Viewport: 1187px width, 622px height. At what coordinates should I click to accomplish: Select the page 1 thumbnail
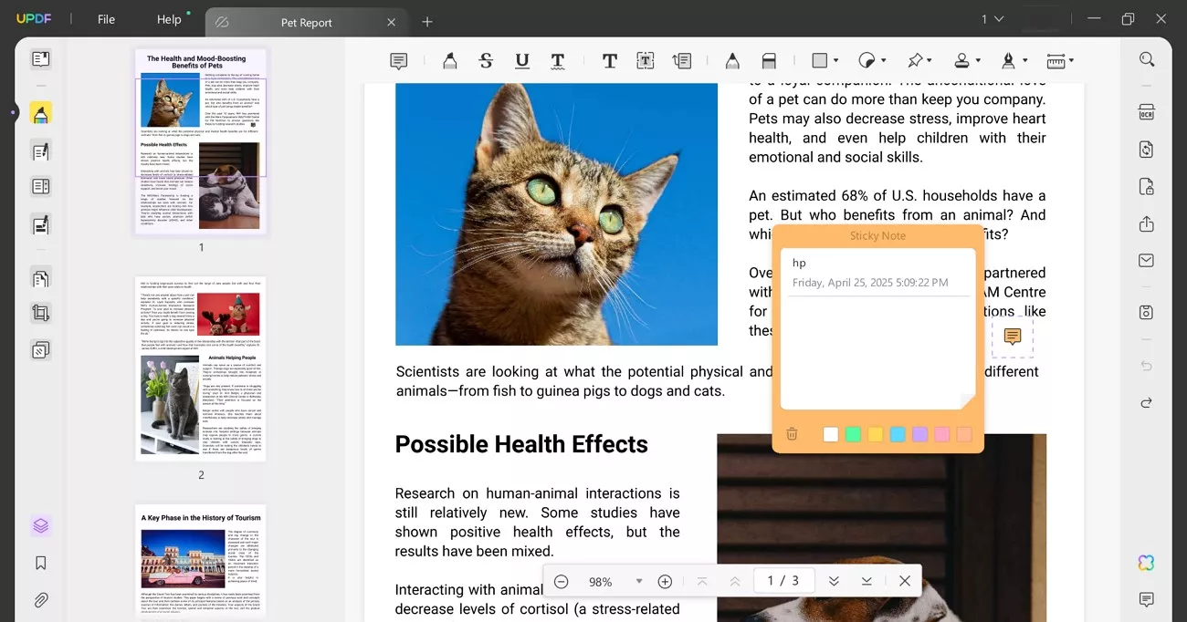[x=201, y=141]
